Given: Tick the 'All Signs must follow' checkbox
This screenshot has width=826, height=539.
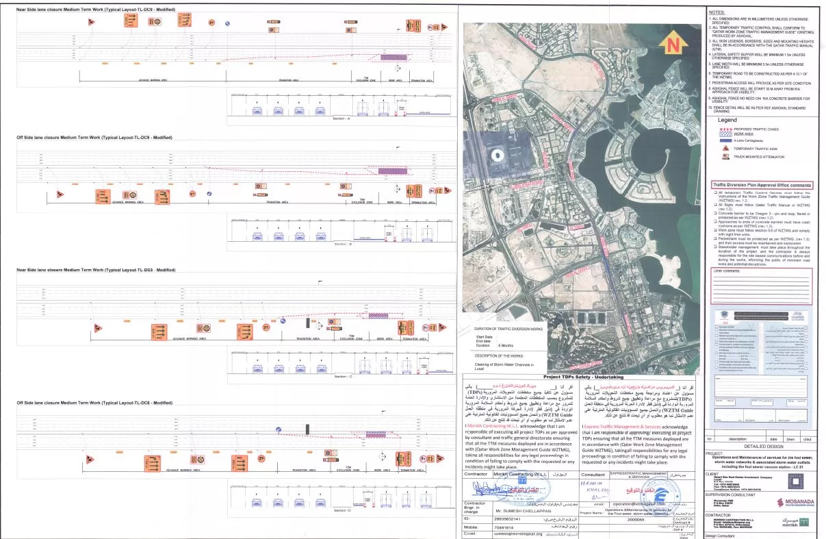Looking at the screenshot, I should pos(714,205).
